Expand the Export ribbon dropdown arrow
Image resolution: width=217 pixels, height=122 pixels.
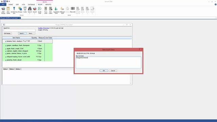35,14
